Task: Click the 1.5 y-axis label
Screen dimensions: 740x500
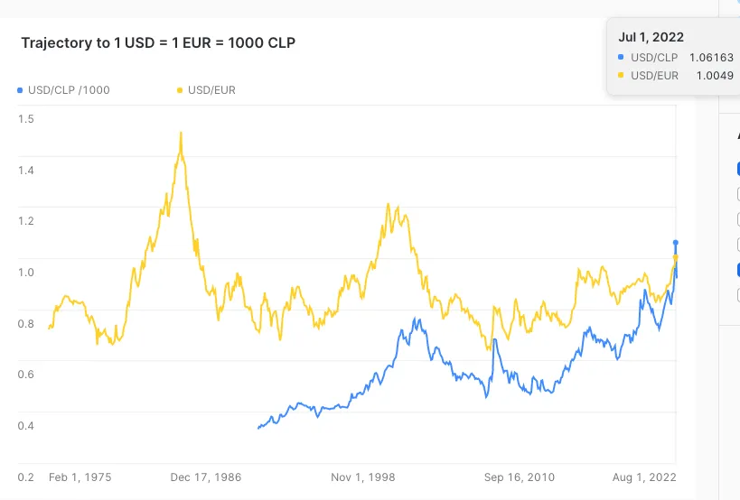Action: [x=26, y=119]
